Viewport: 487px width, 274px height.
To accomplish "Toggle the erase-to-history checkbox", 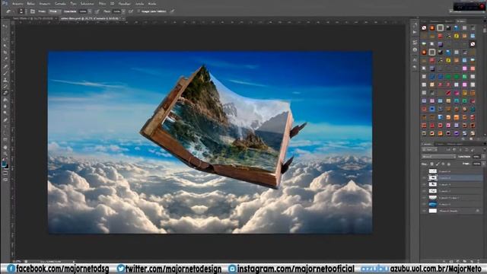I will click(138, 11).
